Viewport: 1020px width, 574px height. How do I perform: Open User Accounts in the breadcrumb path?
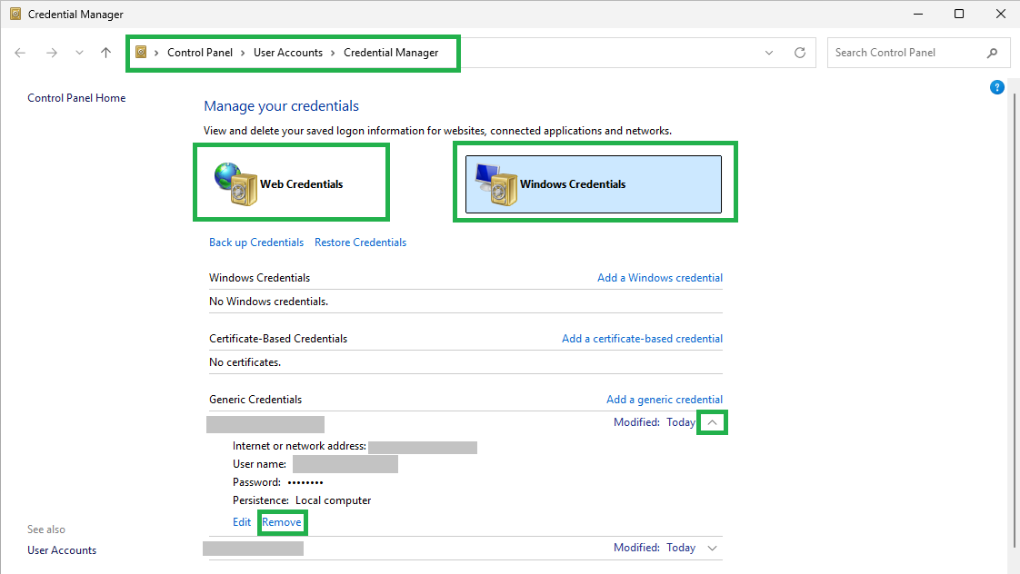tap(287, 53)
